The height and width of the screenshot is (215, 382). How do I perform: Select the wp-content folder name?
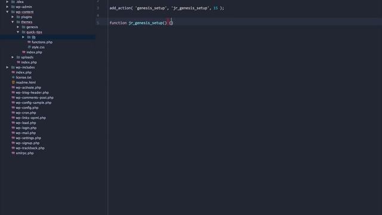(x=24, y=12)
